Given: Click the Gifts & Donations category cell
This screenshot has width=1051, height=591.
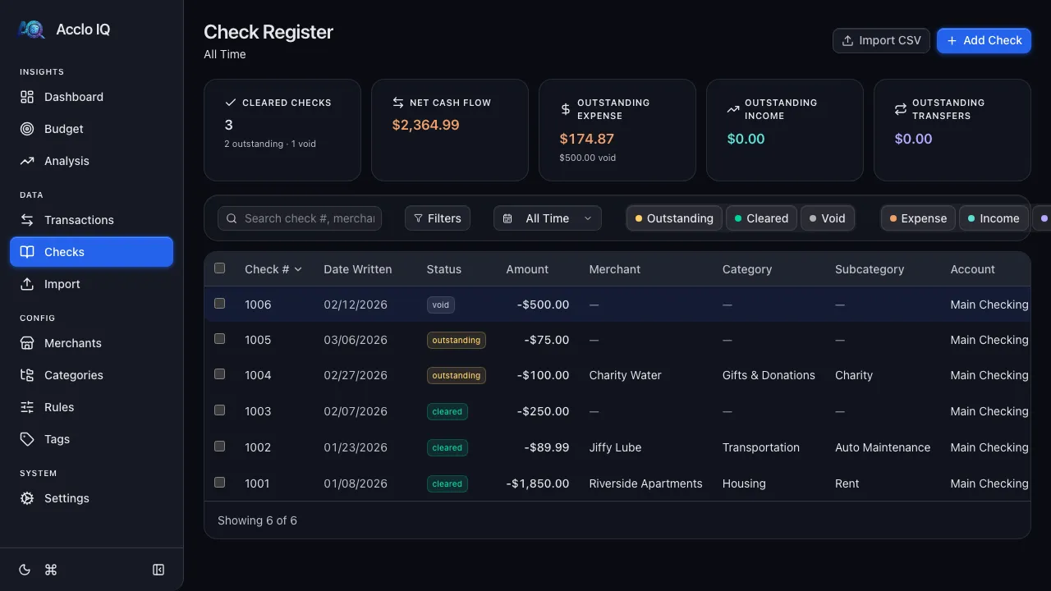Looking at the screenshot, I should click(x=769, y=375).
